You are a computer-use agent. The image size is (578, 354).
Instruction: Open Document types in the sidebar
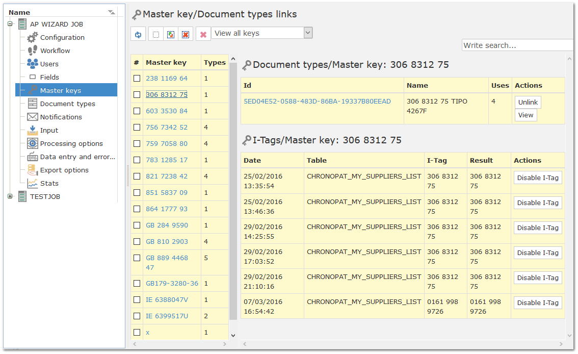click(x=67, y=104)
